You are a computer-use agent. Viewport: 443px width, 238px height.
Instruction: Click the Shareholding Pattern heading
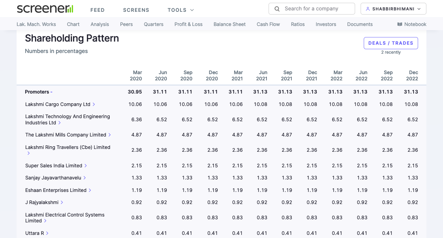(x=72, y=38)
